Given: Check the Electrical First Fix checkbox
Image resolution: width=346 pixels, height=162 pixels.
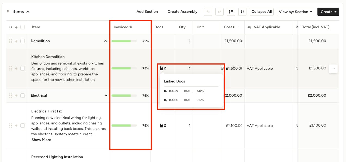Looking at the screenshot, I should coord(23,126).
